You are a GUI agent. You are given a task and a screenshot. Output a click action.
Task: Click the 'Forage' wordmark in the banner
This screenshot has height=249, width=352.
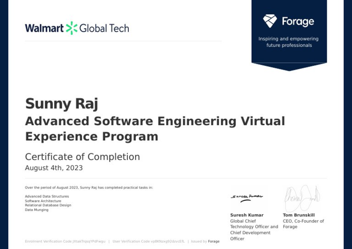pyautogui.click(x=298, y=22)
